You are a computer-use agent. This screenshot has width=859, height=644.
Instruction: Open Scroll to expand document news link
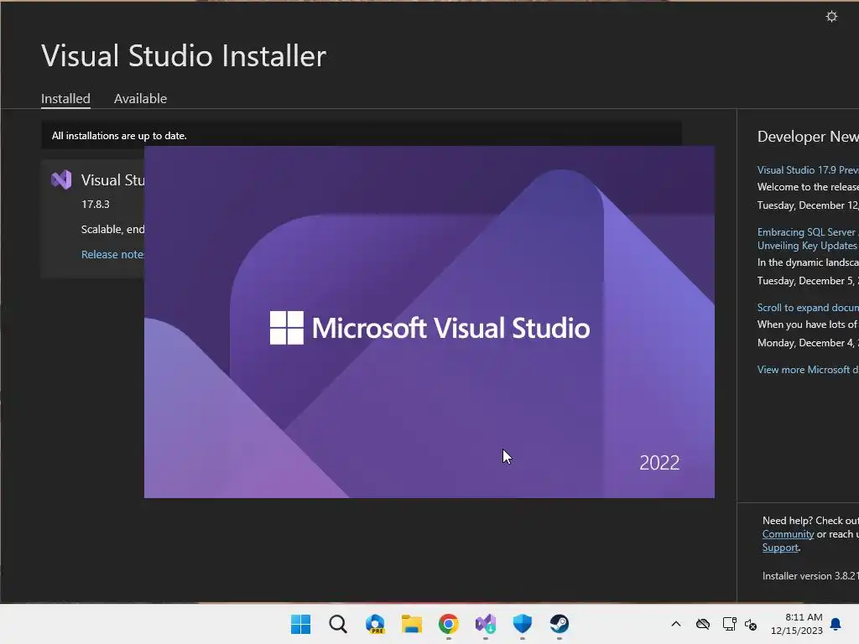click(x=808, y=308)
